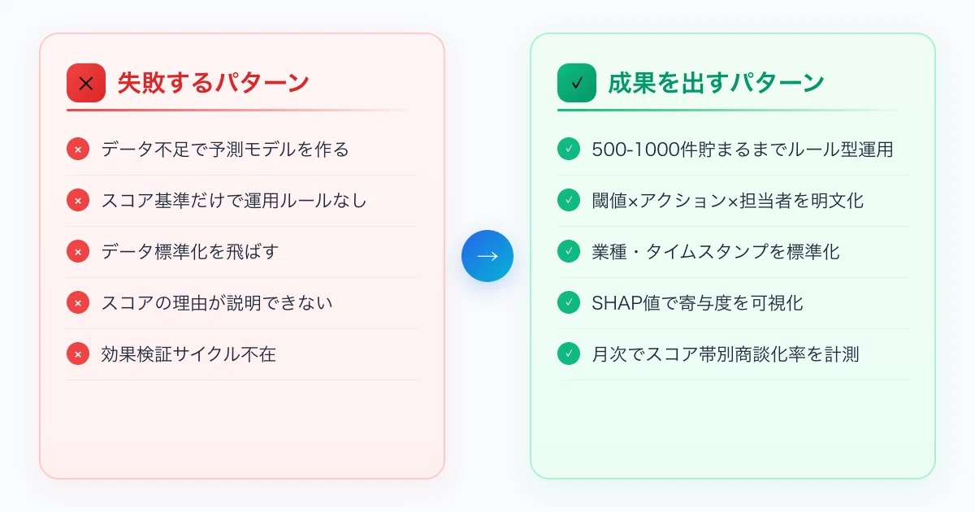Click the red cross next to スコアの理由が説明できない

(78, 303)
